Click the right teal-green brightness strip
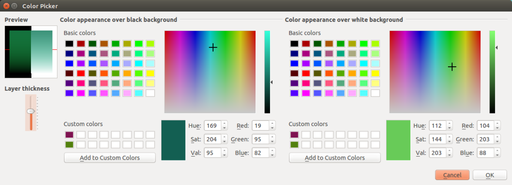Viewport: 512px width, 185px height. tap(492, 72)
